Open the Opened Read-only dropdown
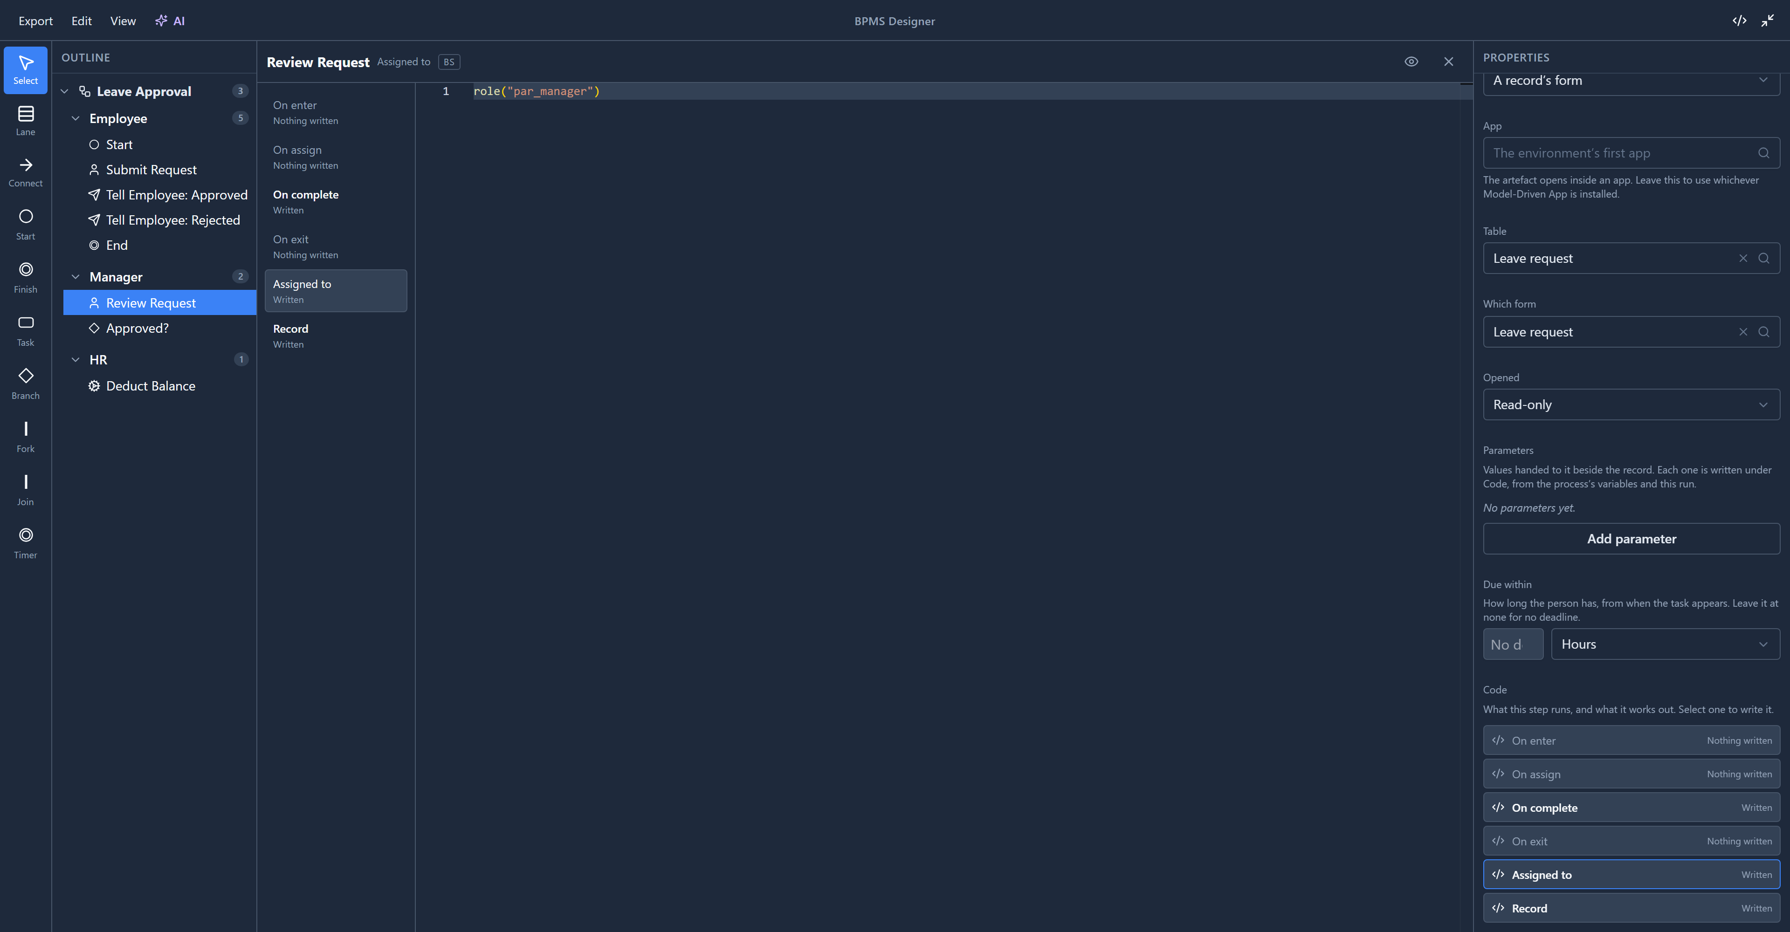Viewport: 1790px width, 932px height. pos(1631,404)
